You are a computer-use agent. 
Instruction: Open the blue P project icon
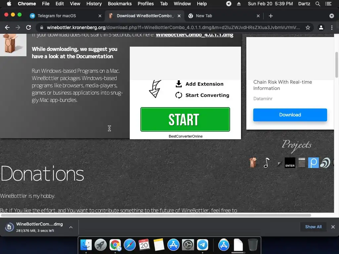(313, 163)
